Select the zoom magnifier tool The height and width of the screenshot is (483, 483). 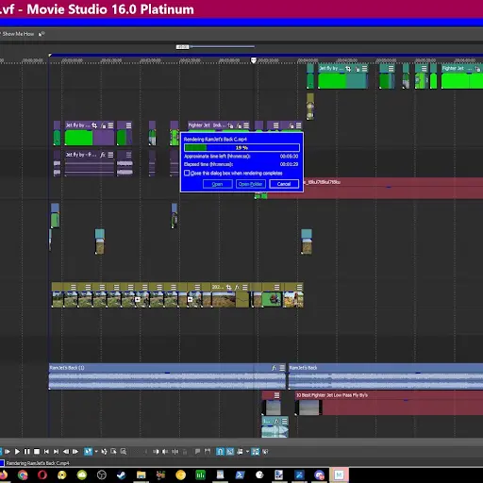(x=124, y=452)
